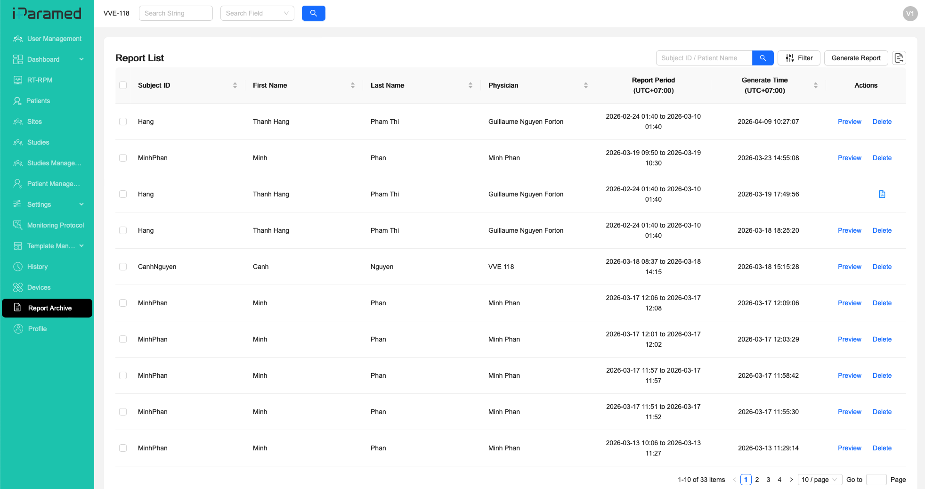Delete the report generated 2026-03-23 14:55:08
Screen dimensions: 925x489
point(882,158)
